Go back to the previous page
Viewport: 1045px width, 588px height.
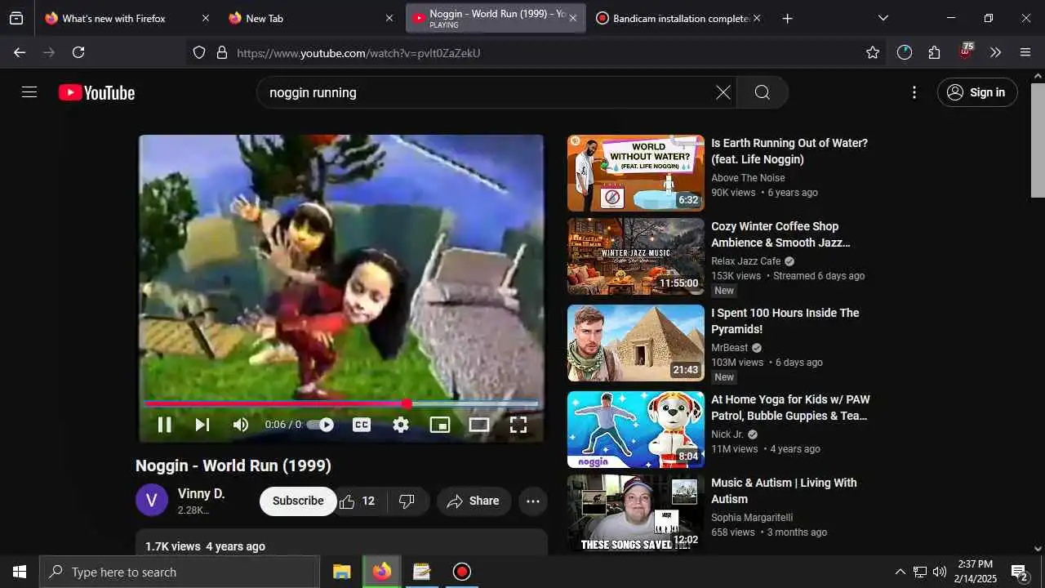[x=20, y=52]
